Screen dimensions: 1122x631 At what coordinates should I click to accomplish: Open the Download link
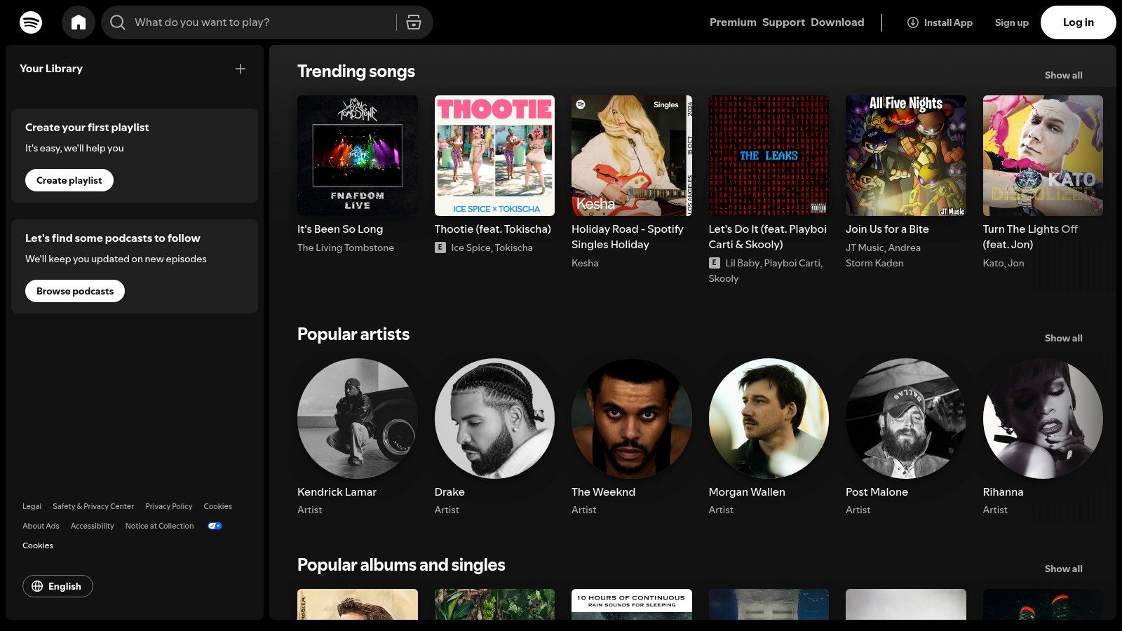point(837,22)
